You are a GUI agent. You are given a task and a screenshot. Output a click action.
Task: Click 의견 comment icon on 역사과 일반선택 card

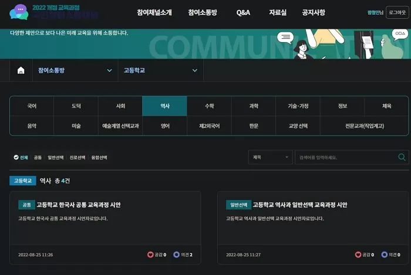(384, 254)
